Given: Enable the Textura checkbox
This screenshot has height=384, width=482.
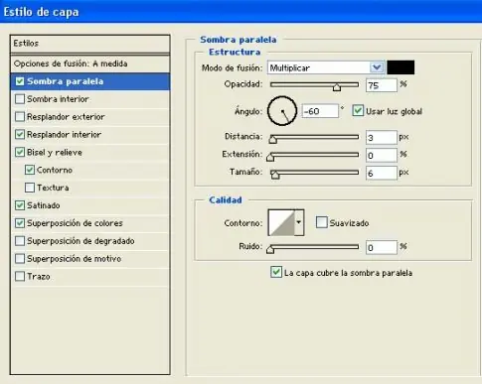Looking at the screenshot, I should click(30, 188).
